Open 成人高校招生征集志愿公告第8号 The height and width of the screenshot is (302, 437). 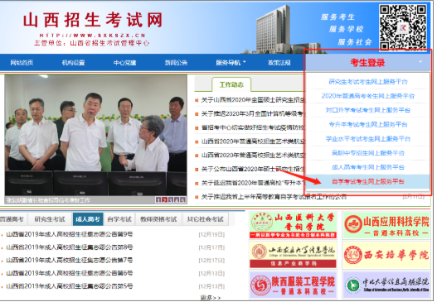click(70, 247)
